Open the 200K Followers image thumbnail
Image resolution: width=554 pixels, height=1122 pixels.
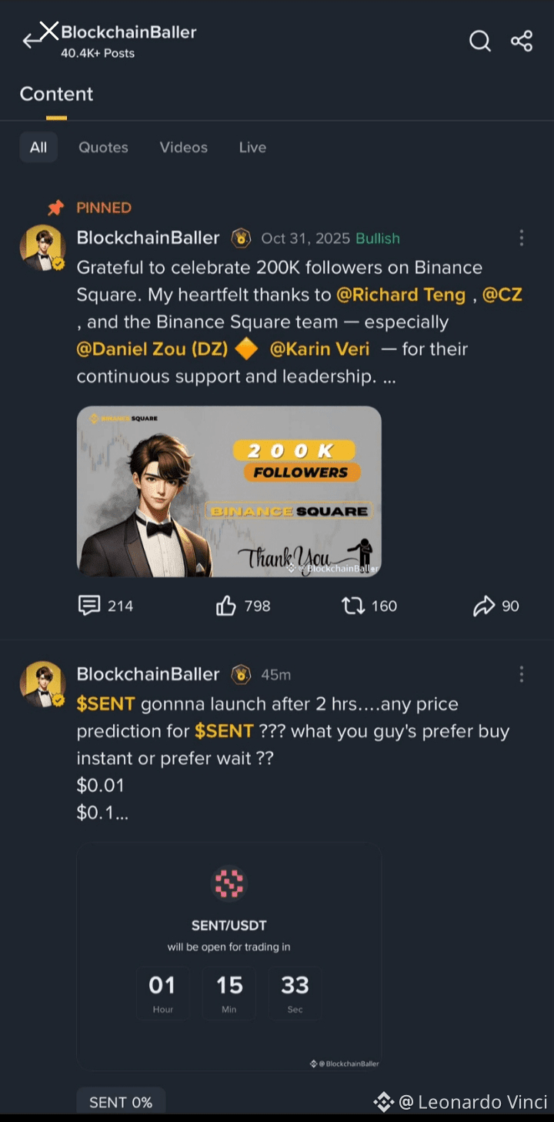pyautogui.click(x=229, y=491)
